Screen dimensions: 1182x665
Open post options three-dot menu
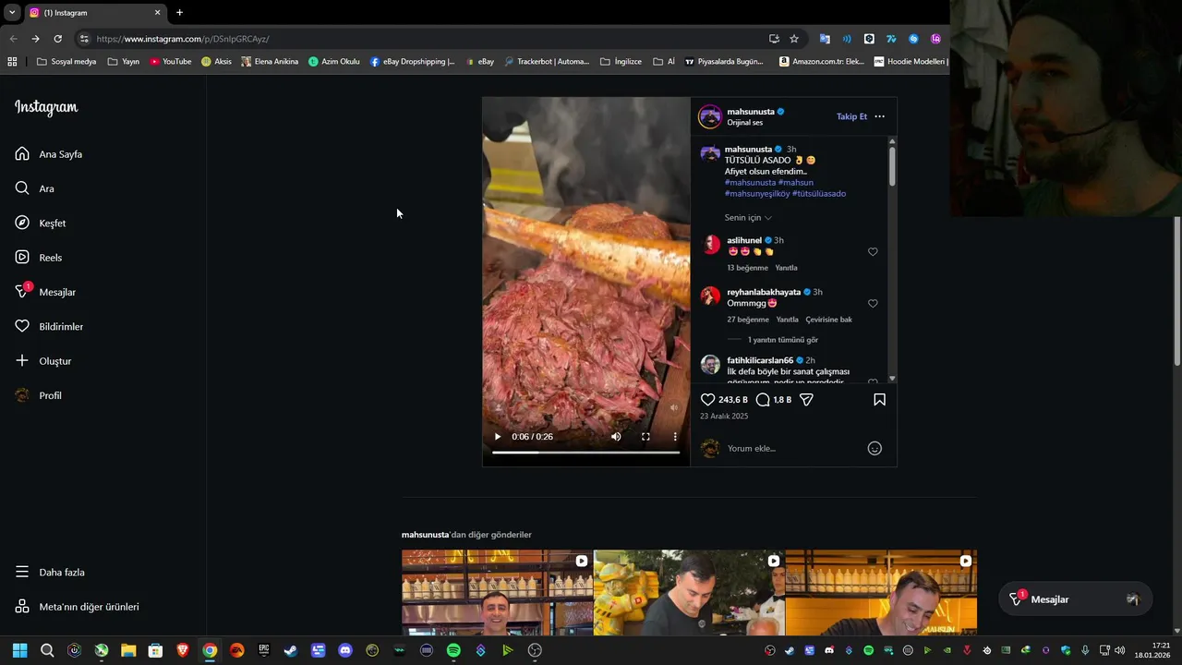click(879, 116)
